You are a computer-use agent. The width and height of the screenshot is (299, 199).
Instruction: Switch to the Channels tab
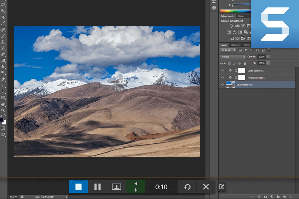point(235,45)
